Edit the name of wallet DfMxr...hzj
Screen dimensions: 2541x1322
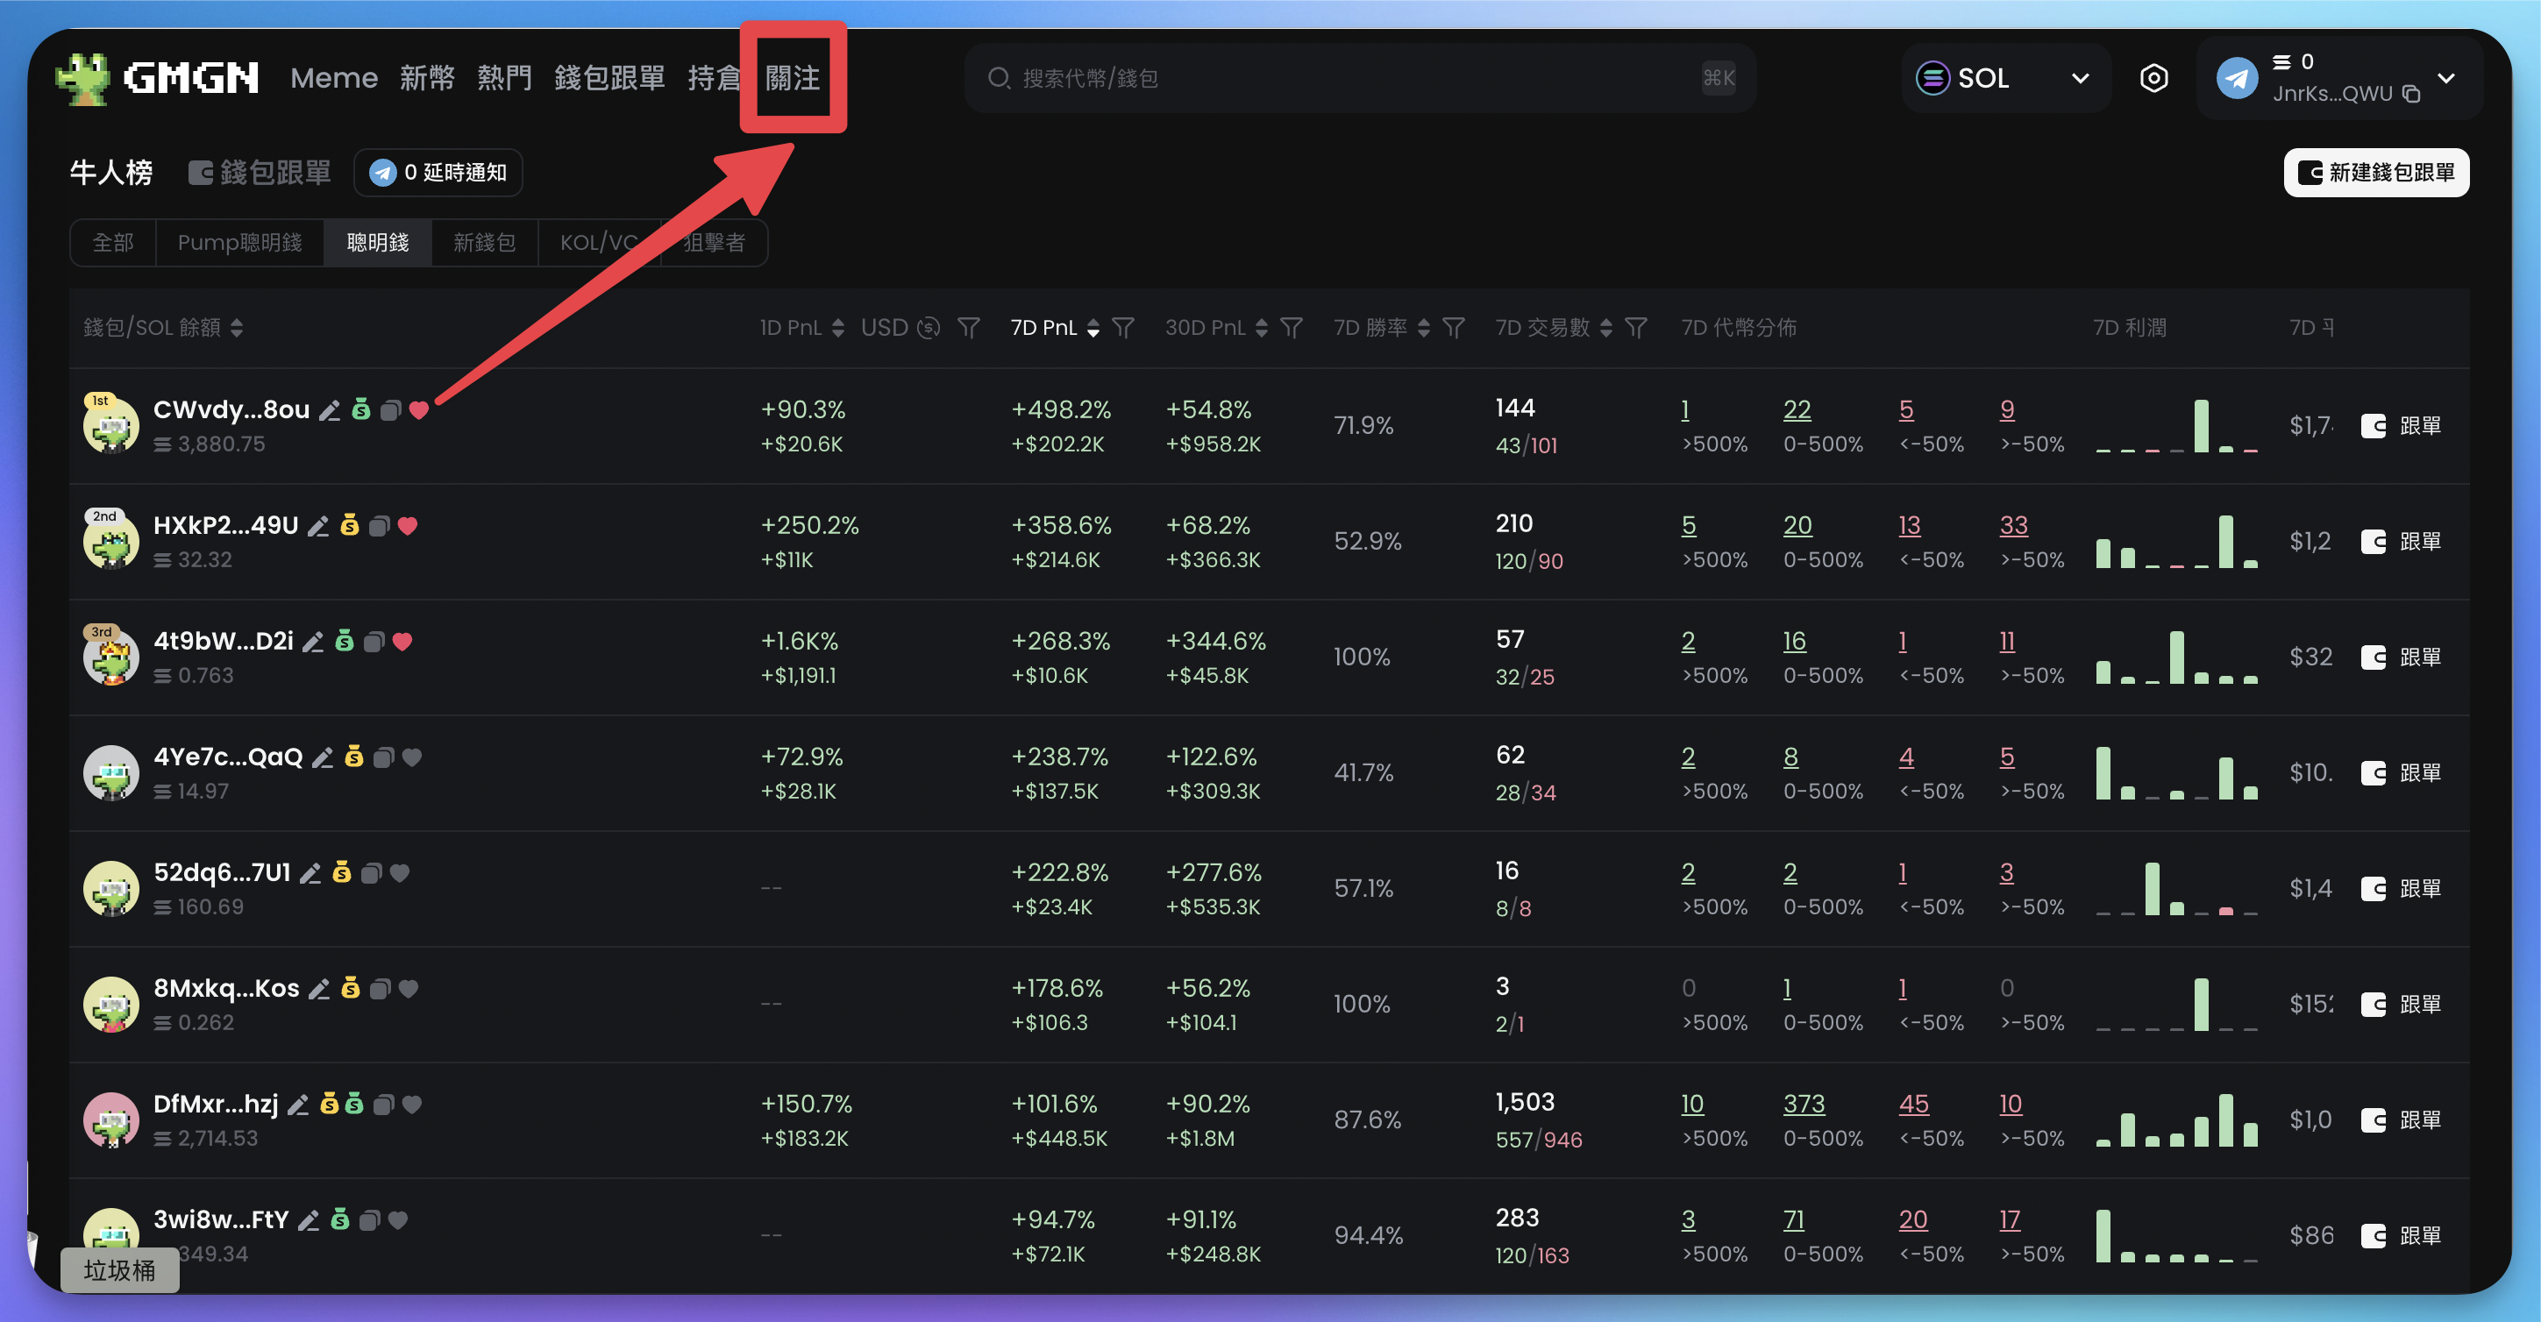coord(298,1105)
